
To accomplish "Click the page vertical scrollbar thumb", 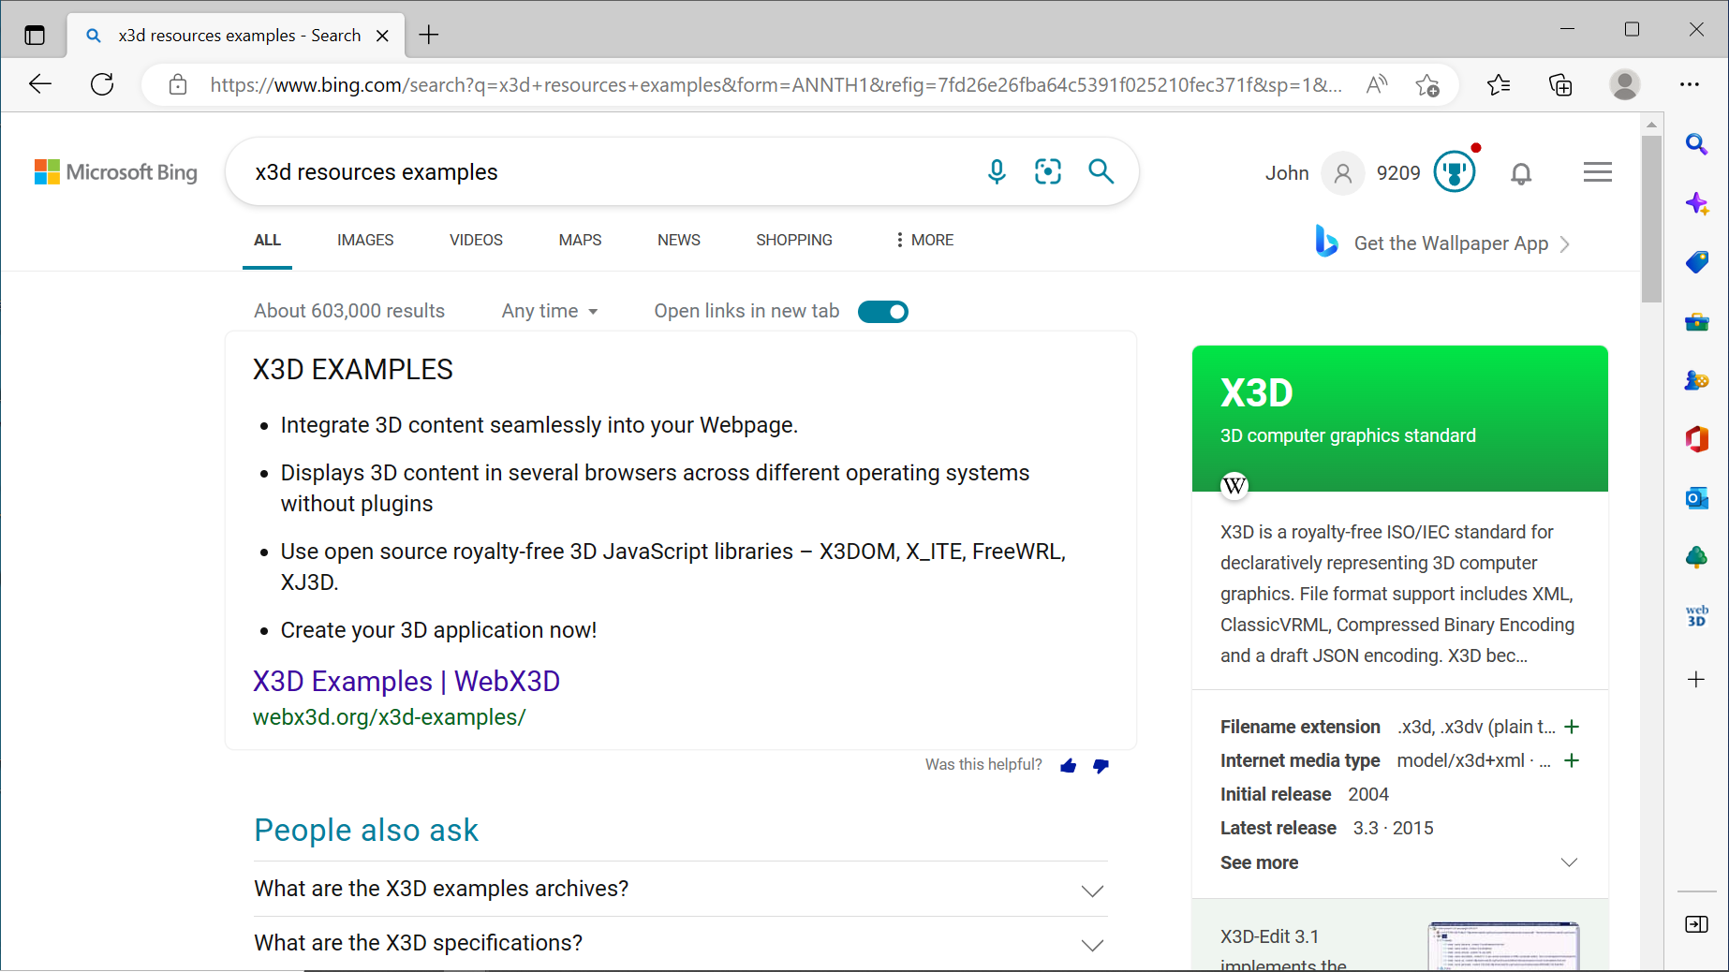I will pos(1651,220).
